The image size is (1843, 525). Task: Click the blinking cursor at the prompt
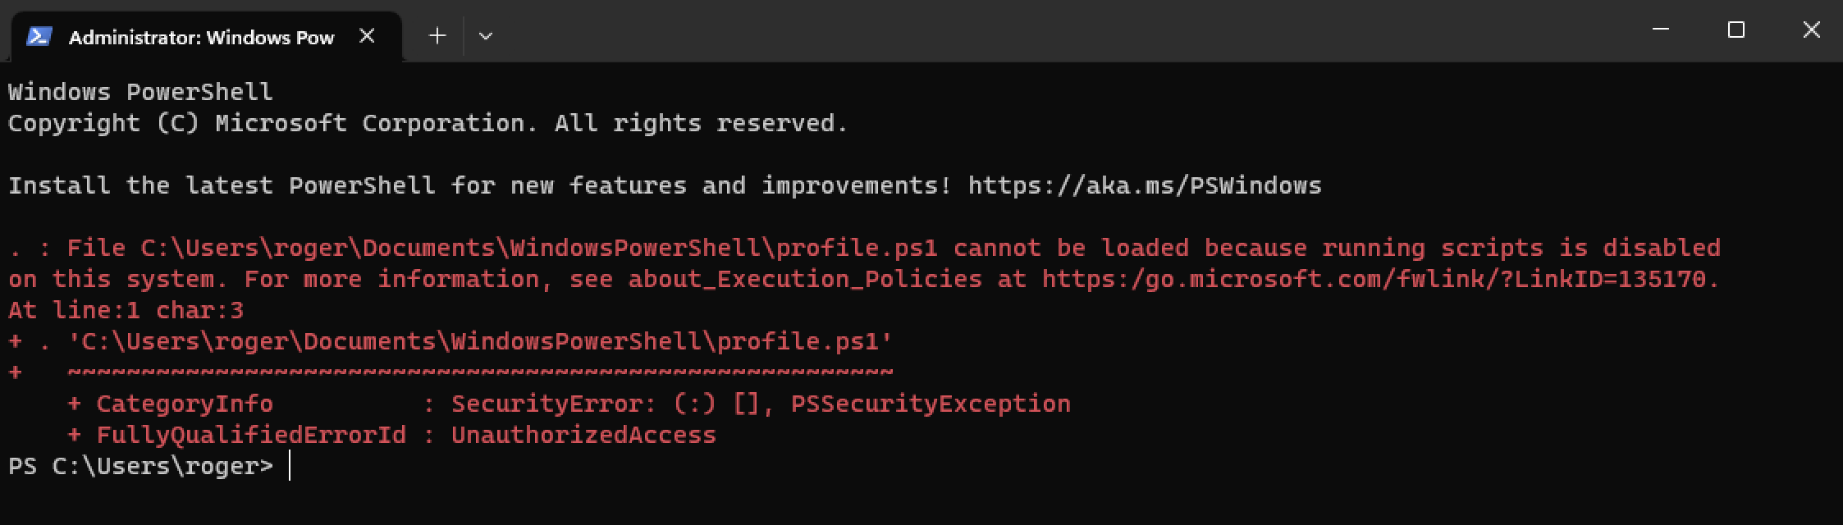point(290,465)
